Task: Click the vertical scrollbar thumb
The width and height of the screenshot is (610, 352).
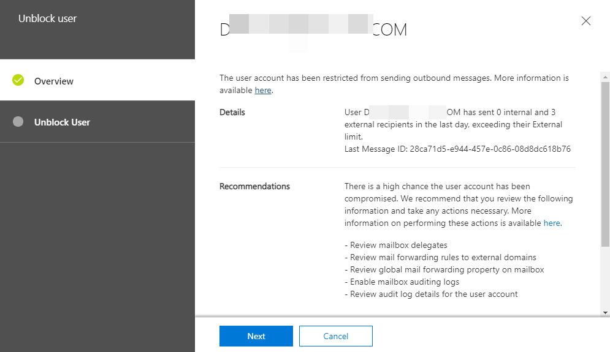Action: tap(605, 162)
